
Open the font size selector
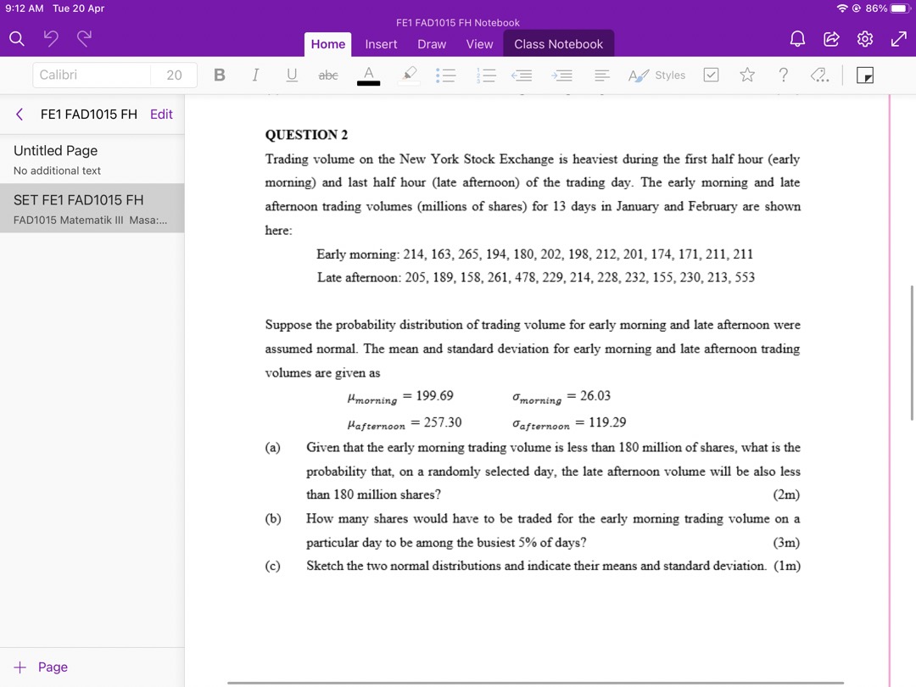174,75
